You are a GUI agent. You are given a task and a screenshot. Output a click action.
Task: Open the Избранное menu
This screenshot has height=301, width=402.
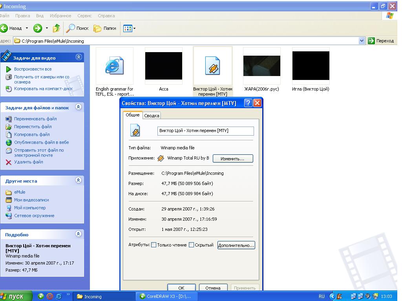60,16
